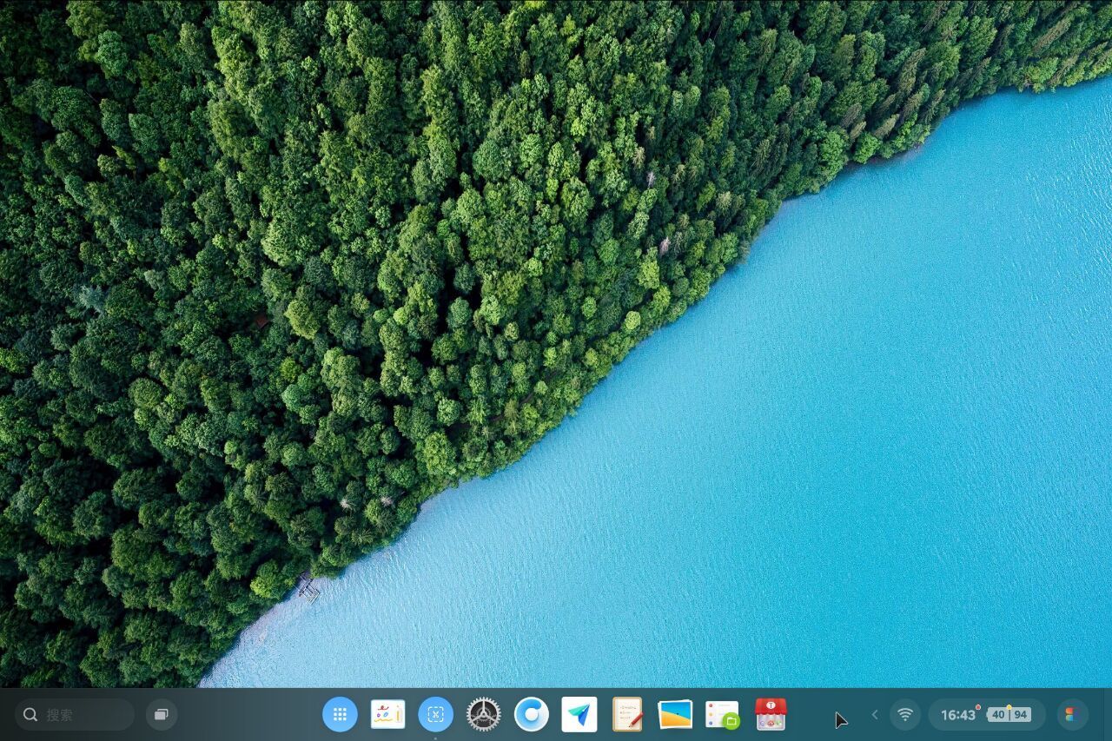Open the file manager dock icon
Image resolution: width=1112 pixels, height=741 pixels.
pos(722,715)
